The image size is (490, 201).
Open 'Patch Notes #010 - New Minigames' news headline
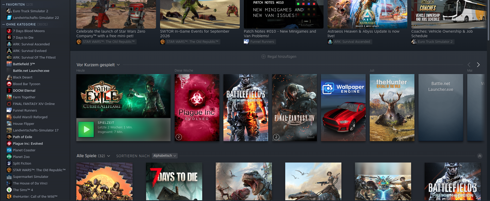click(280, 34)
